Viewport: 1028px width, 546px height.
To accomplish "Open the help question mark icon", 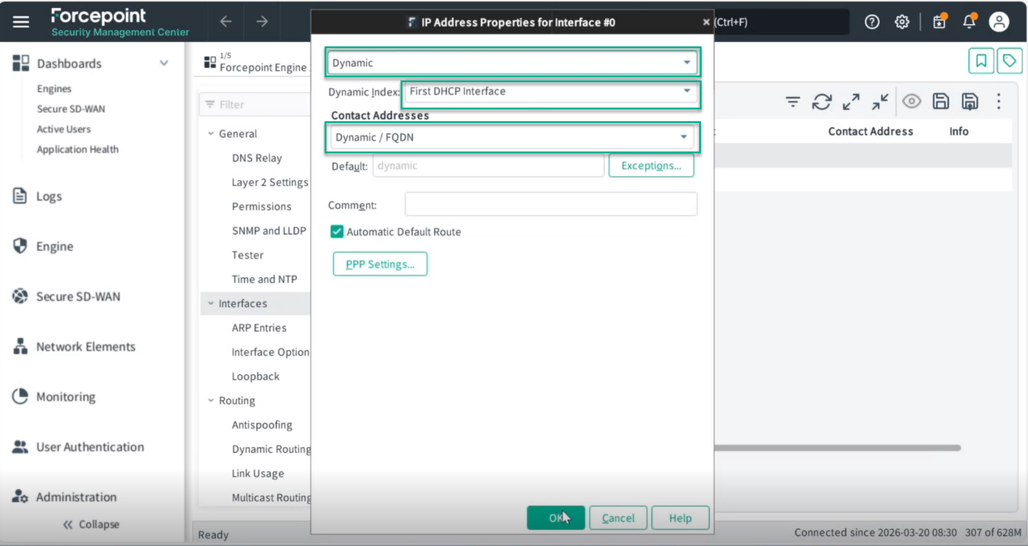I will pos(872,22).
